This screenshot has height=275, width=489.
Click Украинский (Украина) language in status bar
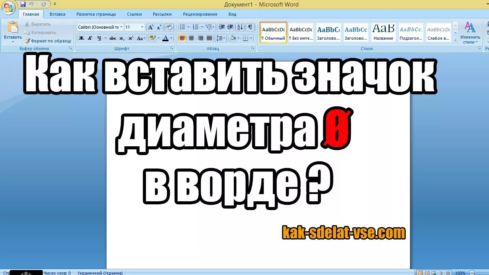pos(100,273)
